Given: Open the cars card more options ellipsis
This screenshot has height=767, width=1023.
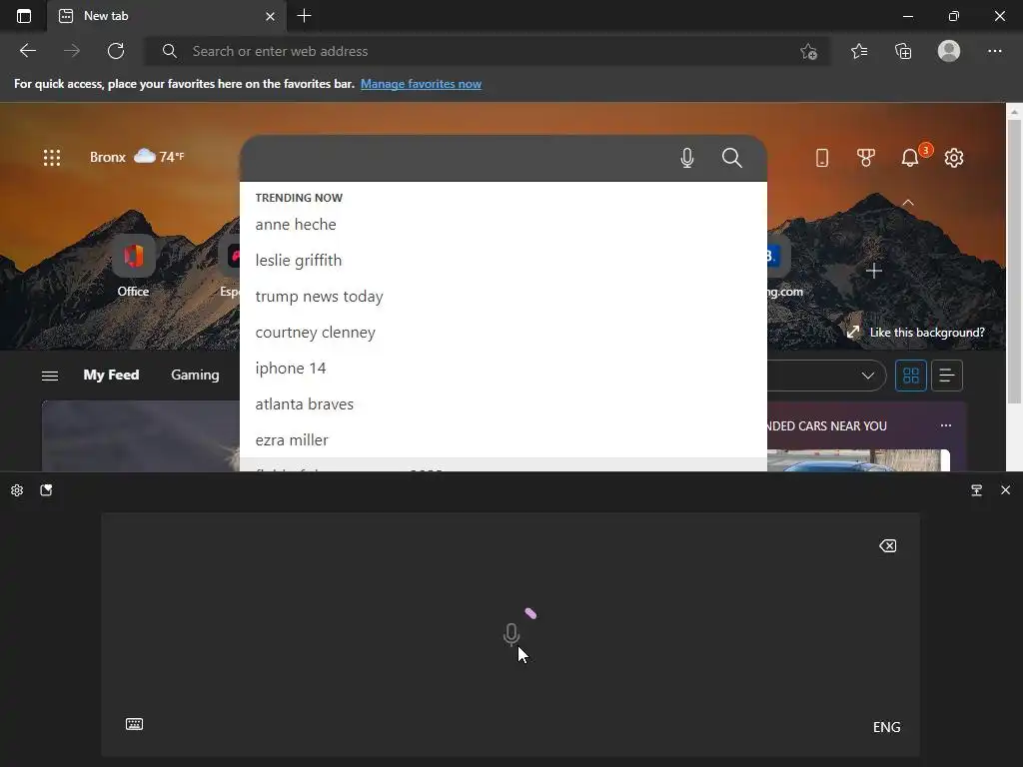Looking at the screenshot, I should coord(946,425).
